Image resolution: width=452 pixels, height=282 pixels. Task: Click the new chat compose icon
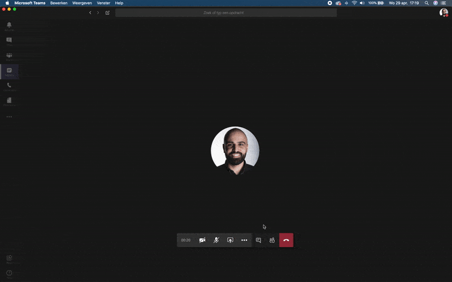point(107,12)
